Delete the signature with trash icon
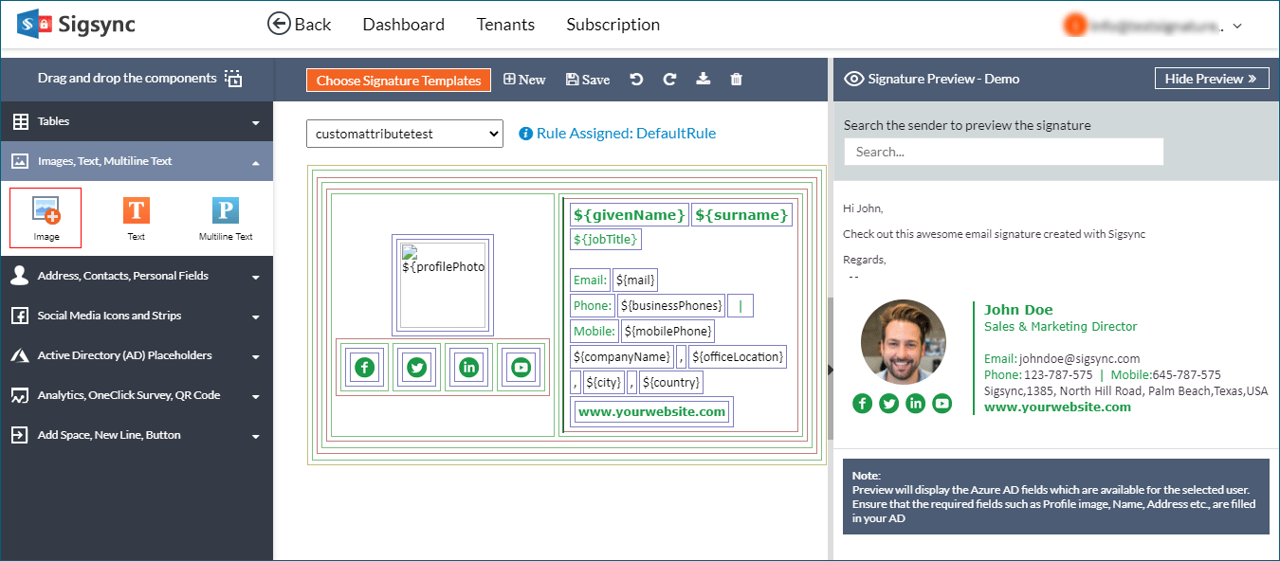Image resolution: width=1280 pixels, height=561 pixels. click(x=737, y=80)
